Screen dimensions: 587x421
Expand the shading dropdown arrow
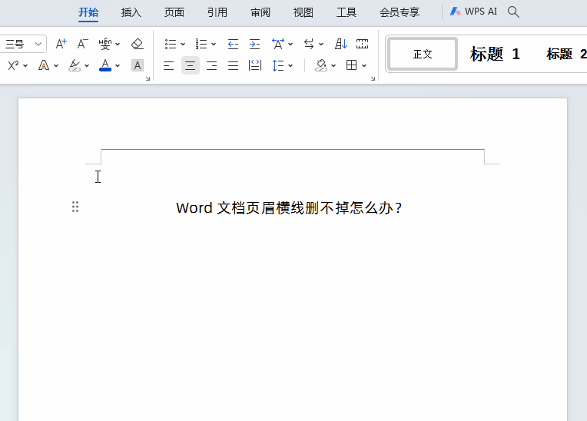point(333,66)
